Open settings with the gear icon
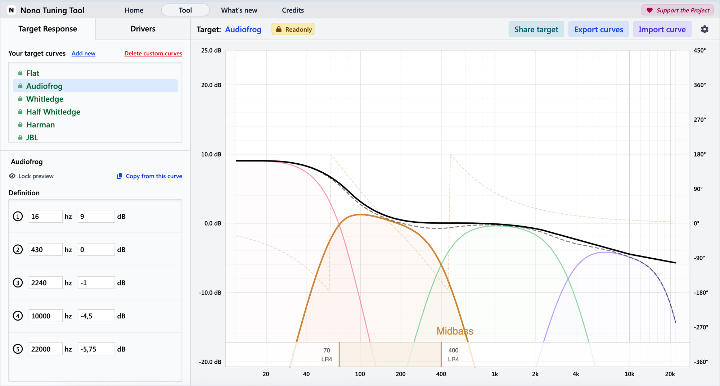Image resolution: width=720 pixels, height=386 pixels. pos(705,29)
